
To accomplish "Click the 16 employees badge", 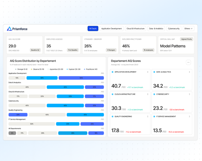I will (148, 50).
